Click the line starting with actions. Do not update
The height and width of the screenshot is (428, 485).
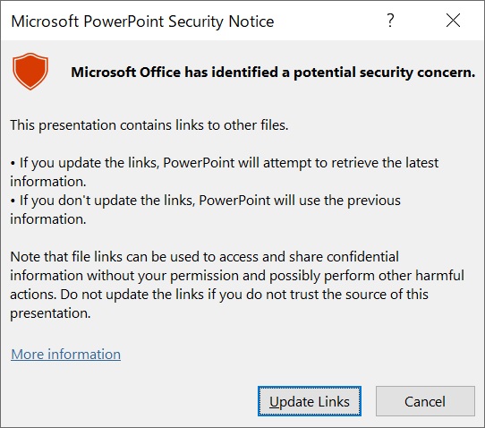pyautogui.click(x=219, y=295)
